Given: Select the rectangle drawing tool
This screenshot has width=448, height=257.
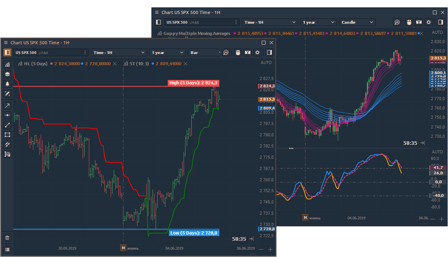Looking at the screenshot, I should coord(7,135).
